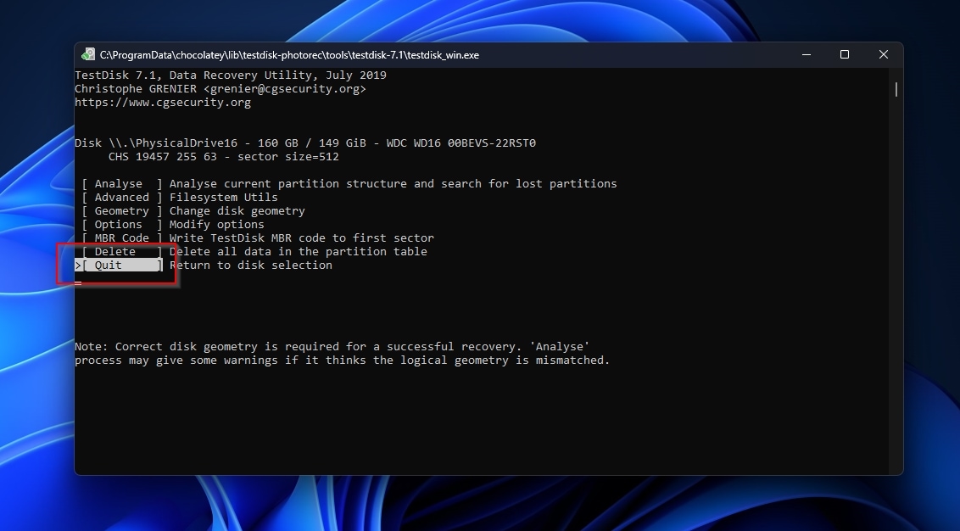
Task: Close the TestDisk console window
Action: [884, 54]
